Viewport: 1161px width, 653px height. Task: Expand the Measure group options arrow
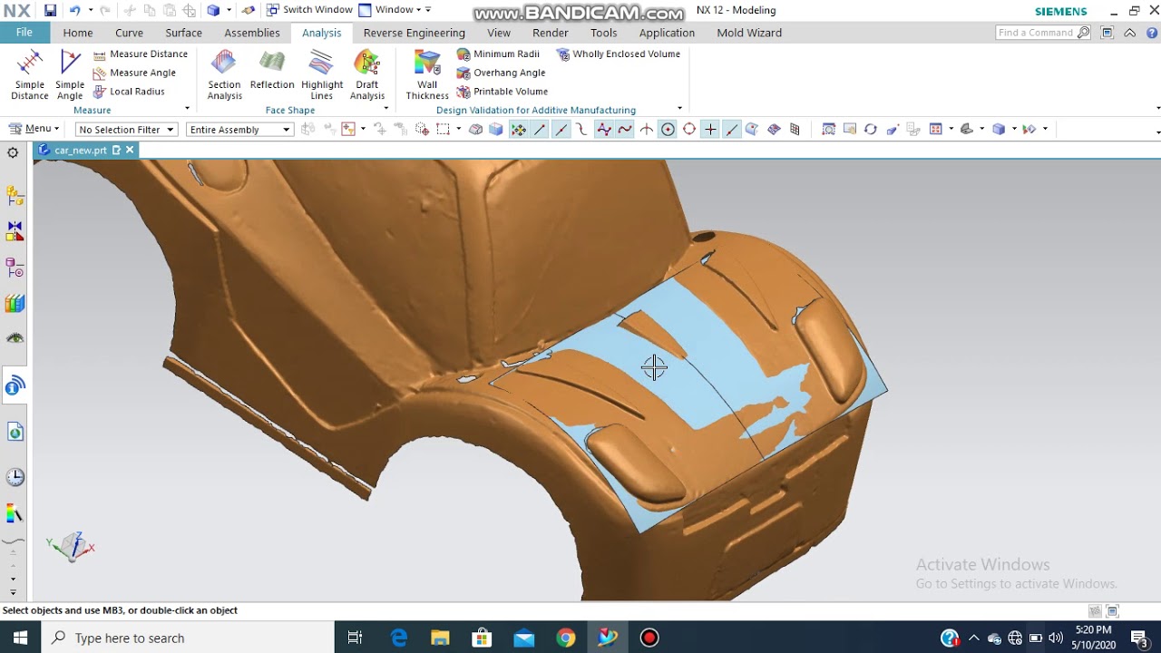click(x=188, y=109)
